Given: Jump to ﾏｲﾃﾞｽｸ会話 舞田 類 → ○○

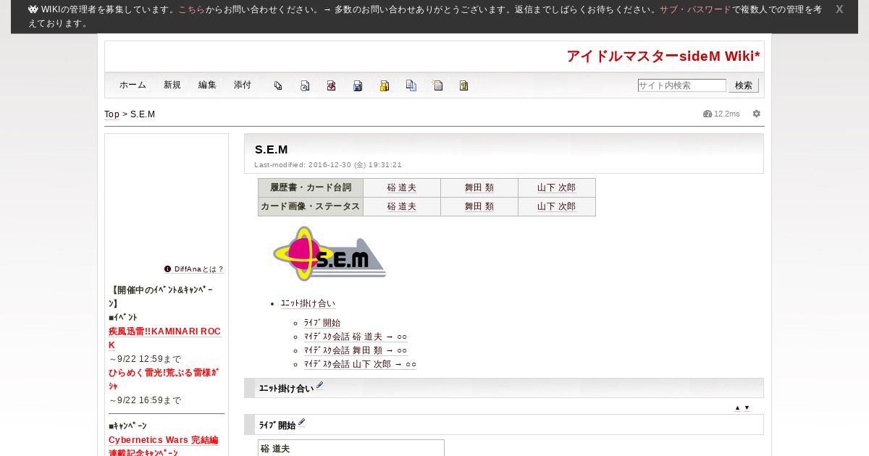Looking at the screenshot, I should click(x=355, y=350).
